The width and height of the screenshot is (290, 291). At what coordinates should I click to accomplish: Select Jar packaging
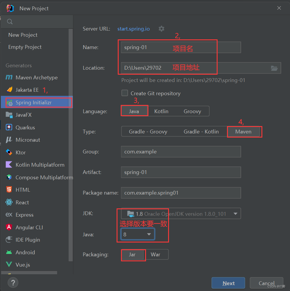[x=132, y=255]
